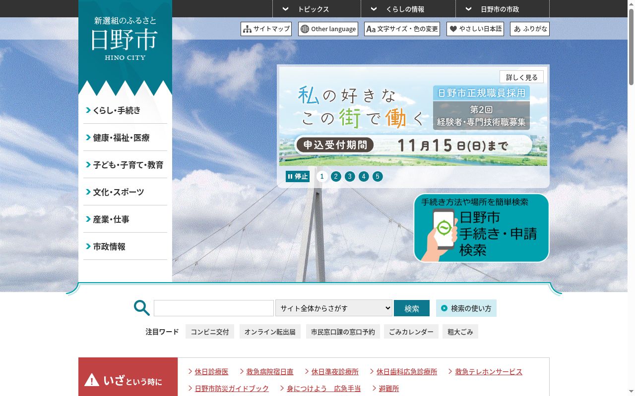Expand the トピックス dropdown menu
The height and width of the screenshot is (396, 635).
[x=317, y=9]
